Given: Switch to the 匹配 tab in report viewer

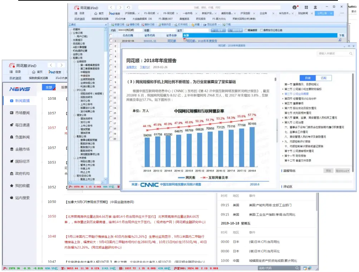Looking at the screenshot, I should click(x=324, y=78).
